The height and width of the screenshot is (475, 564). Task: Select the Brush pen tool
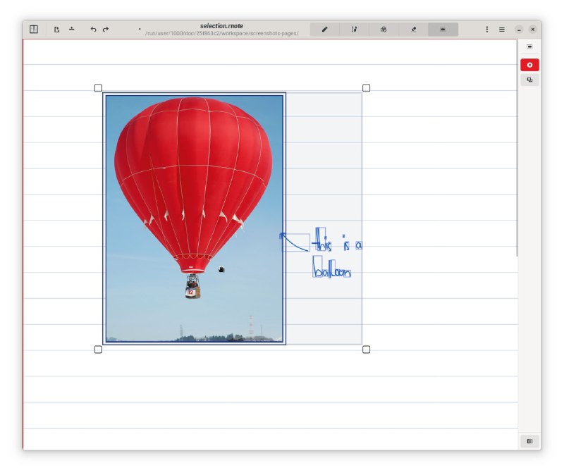325,30
